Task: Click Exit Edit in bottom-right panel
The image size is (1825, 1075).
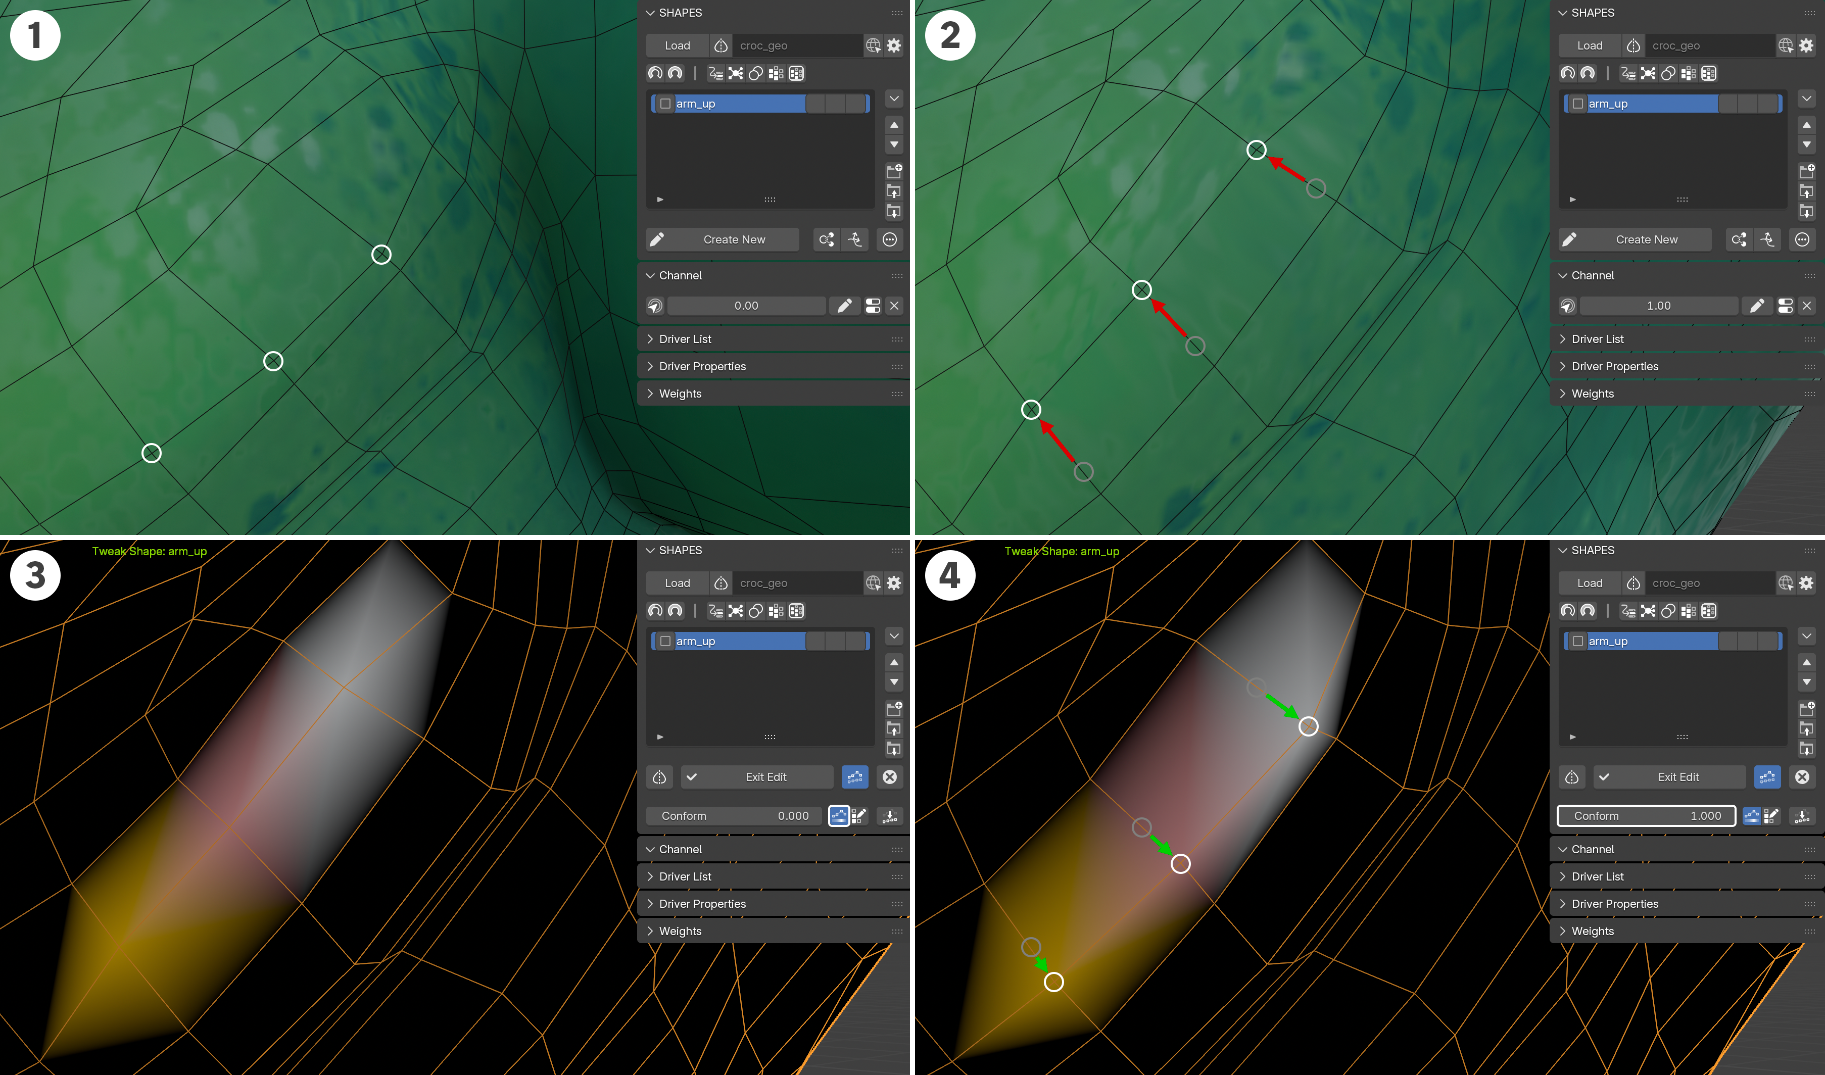Action: pos(1669,777)
